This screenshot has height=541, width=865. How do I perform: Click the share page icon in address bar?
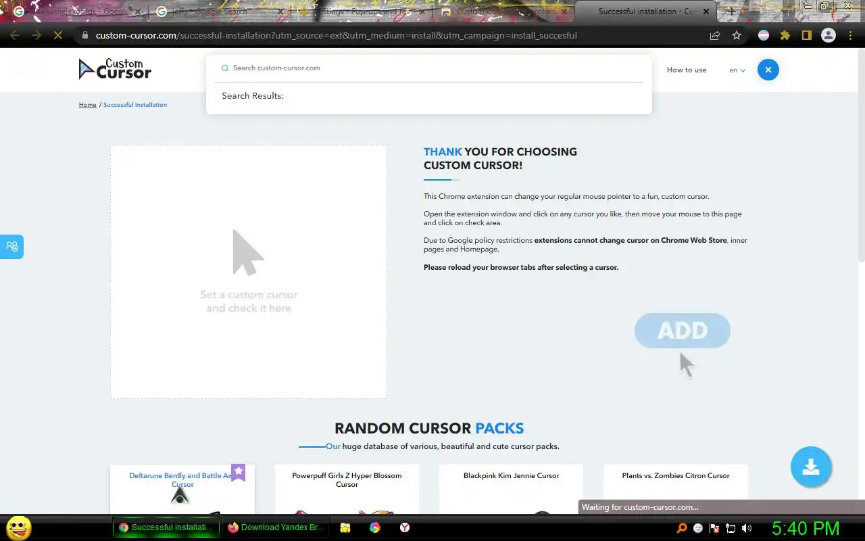[715, 35]
